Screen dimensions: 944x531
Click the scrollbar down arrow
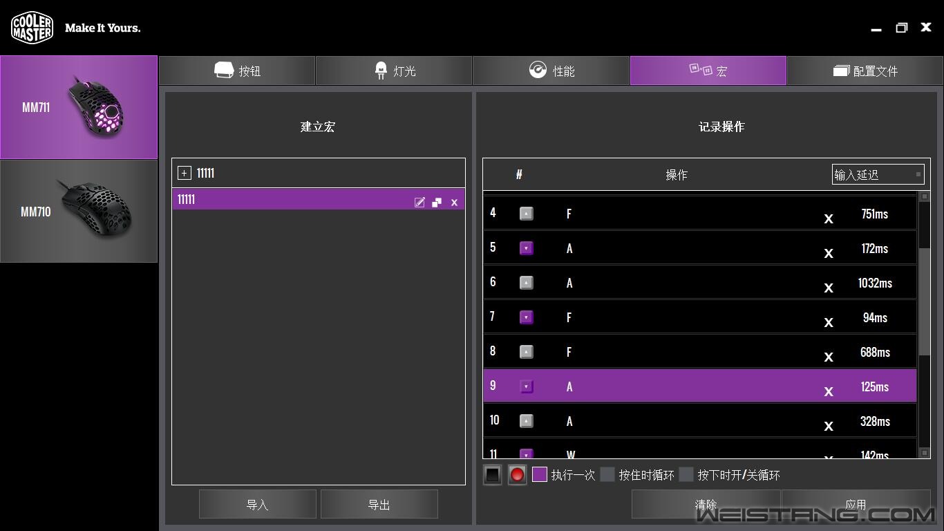925,453
